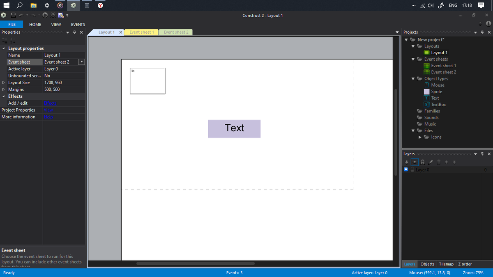Click the About info icon below window controls
Screen dimensions: 493x277
(x=488, y=23)
